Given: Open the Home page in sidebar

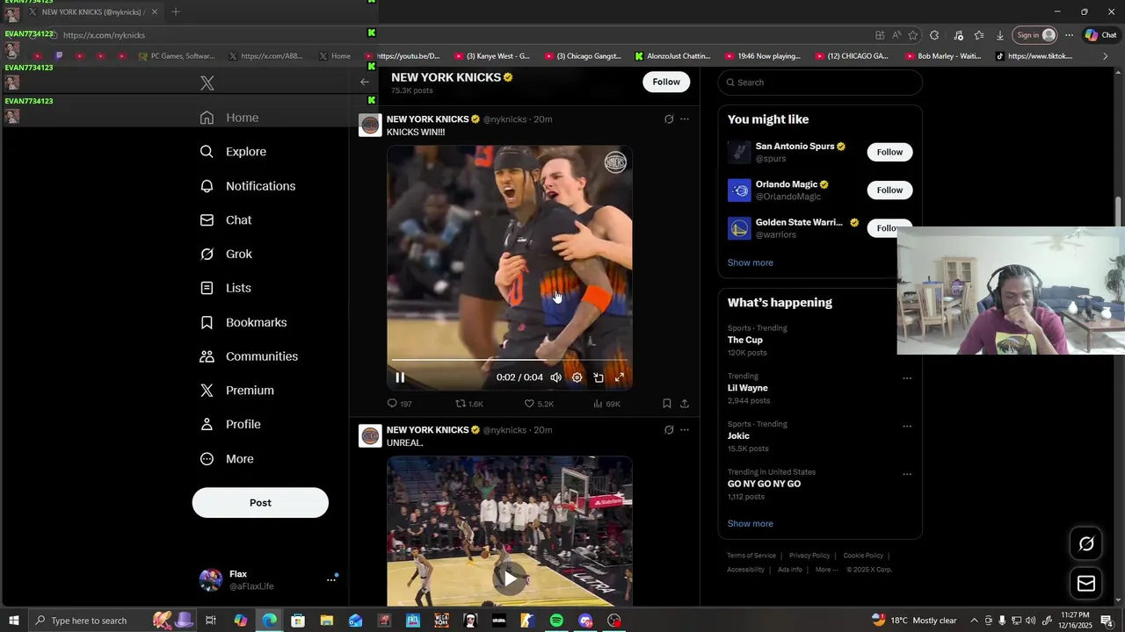Looking at the screenshot, I should [x=229, y=118].
